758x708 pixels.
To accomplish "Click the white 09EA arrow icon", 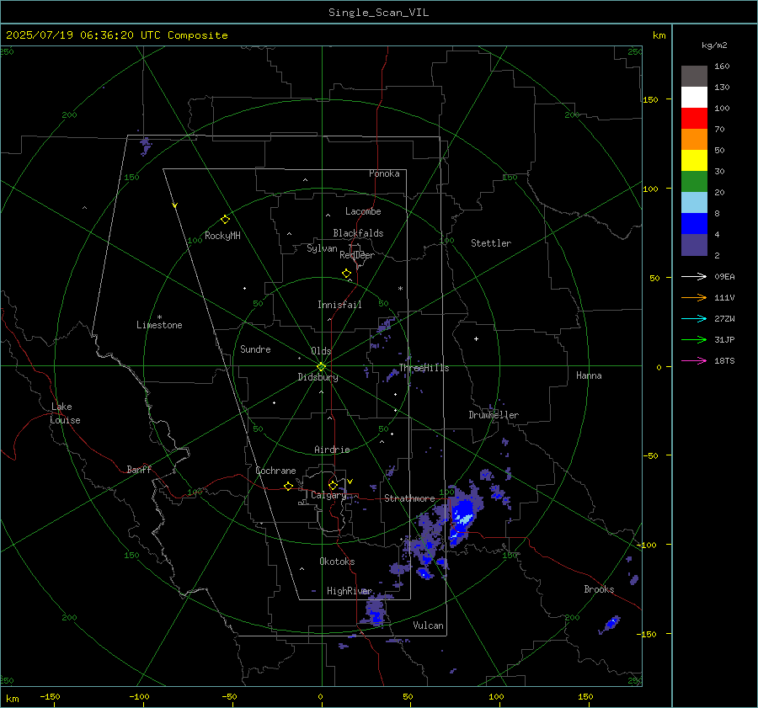I will [x=694, y=276].
